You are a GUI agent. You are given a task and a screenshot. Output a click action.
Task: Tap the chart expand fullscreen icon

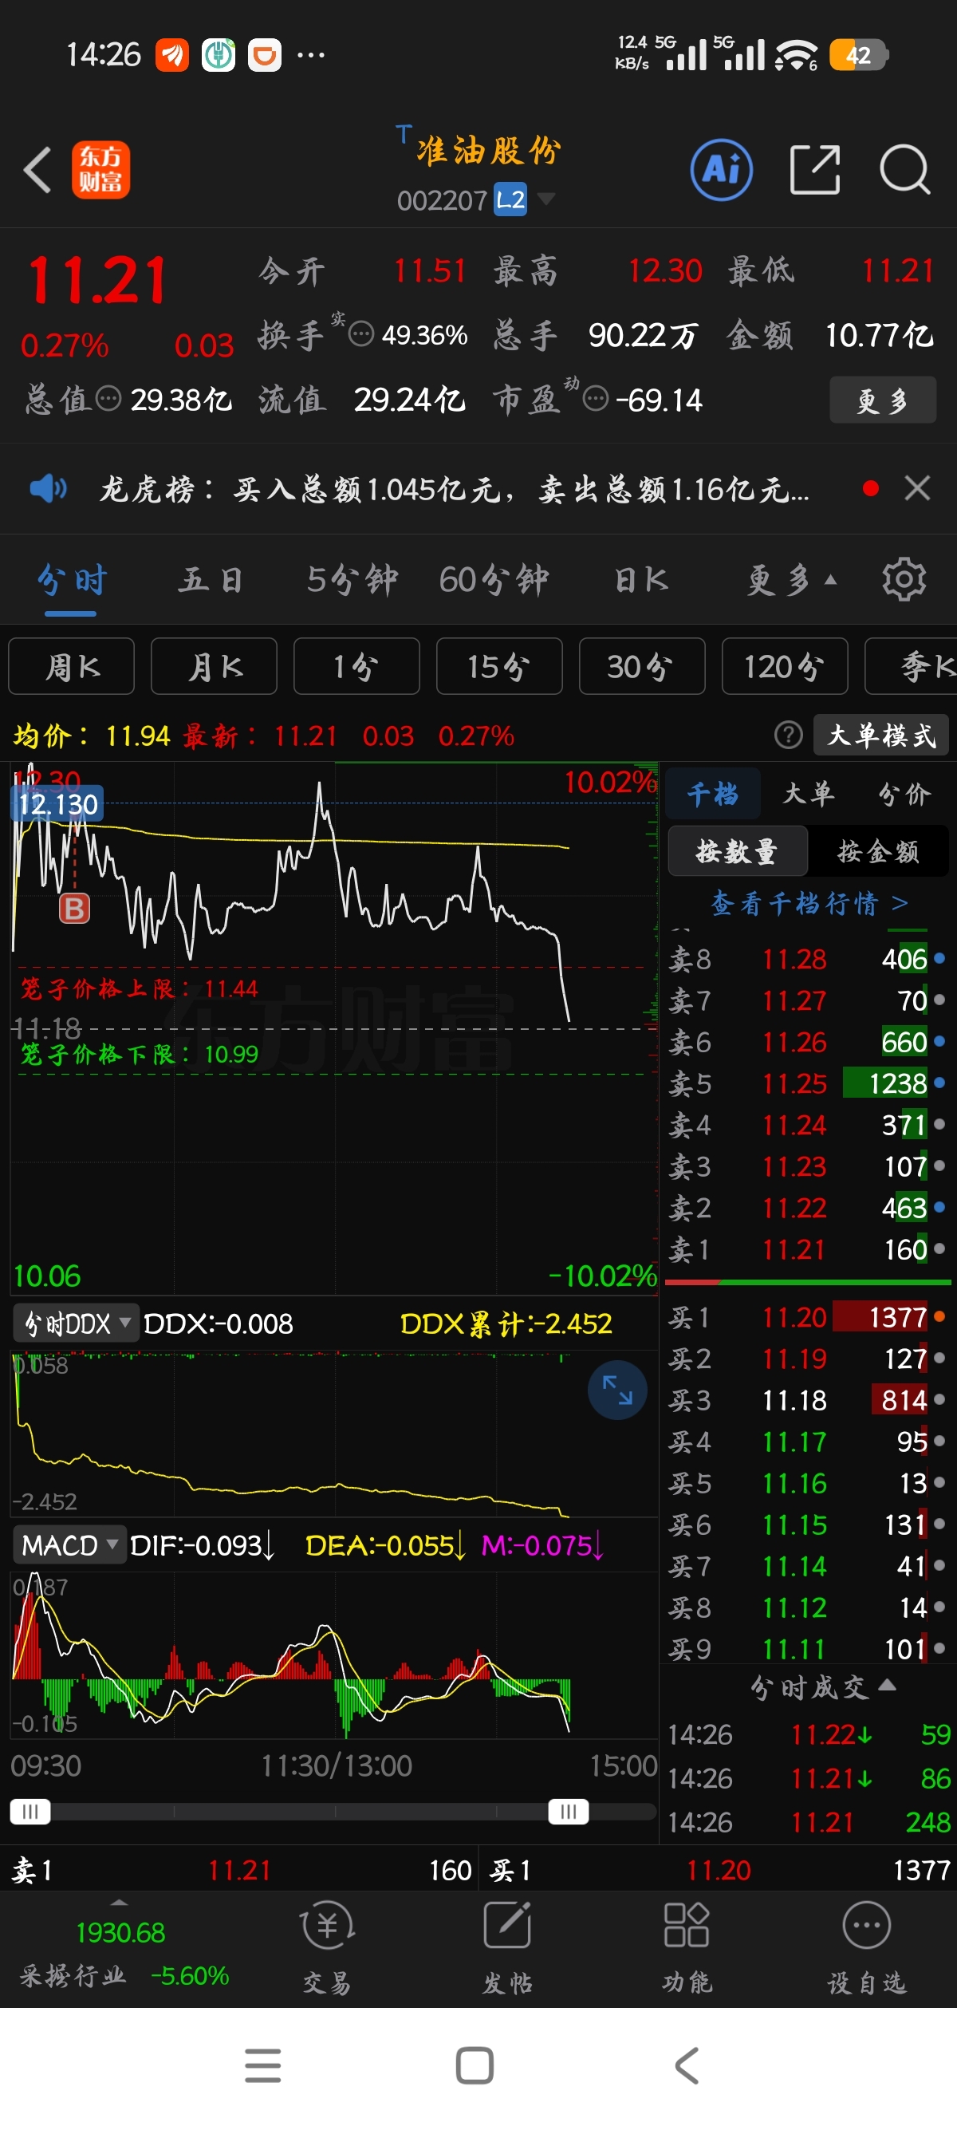point(617,1390)
